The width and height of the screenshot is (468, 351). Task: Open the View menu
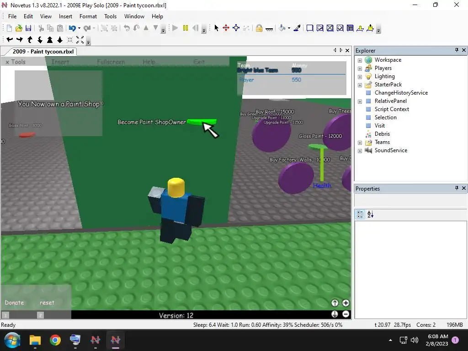tap(46, 16)
